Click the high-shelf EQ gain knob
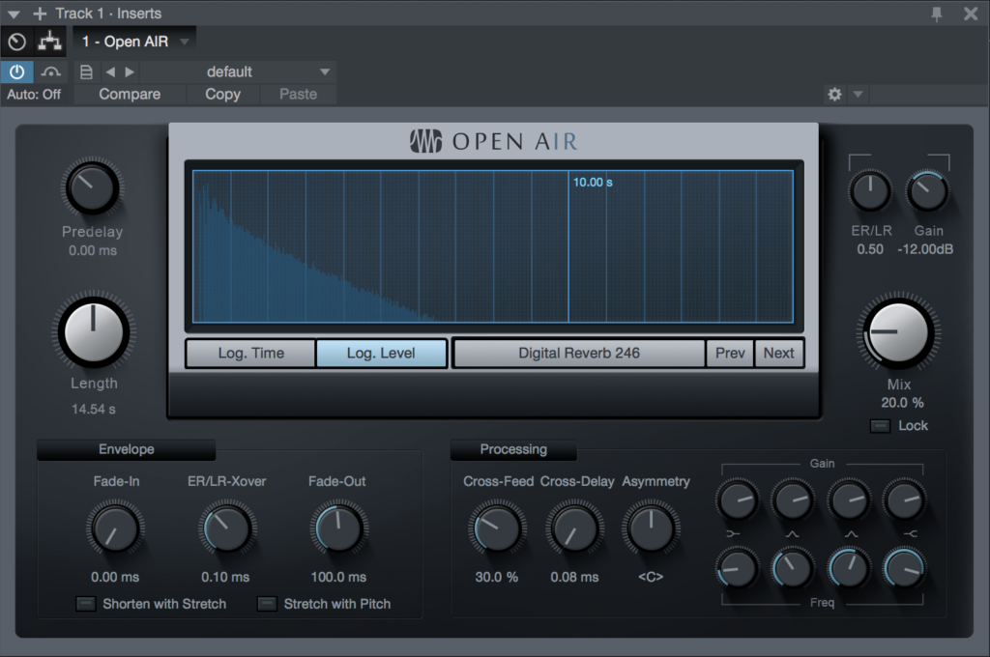Image resolution: width=990 pixels, height=657 pixels. pyautogui.click(x=904, y=500)
